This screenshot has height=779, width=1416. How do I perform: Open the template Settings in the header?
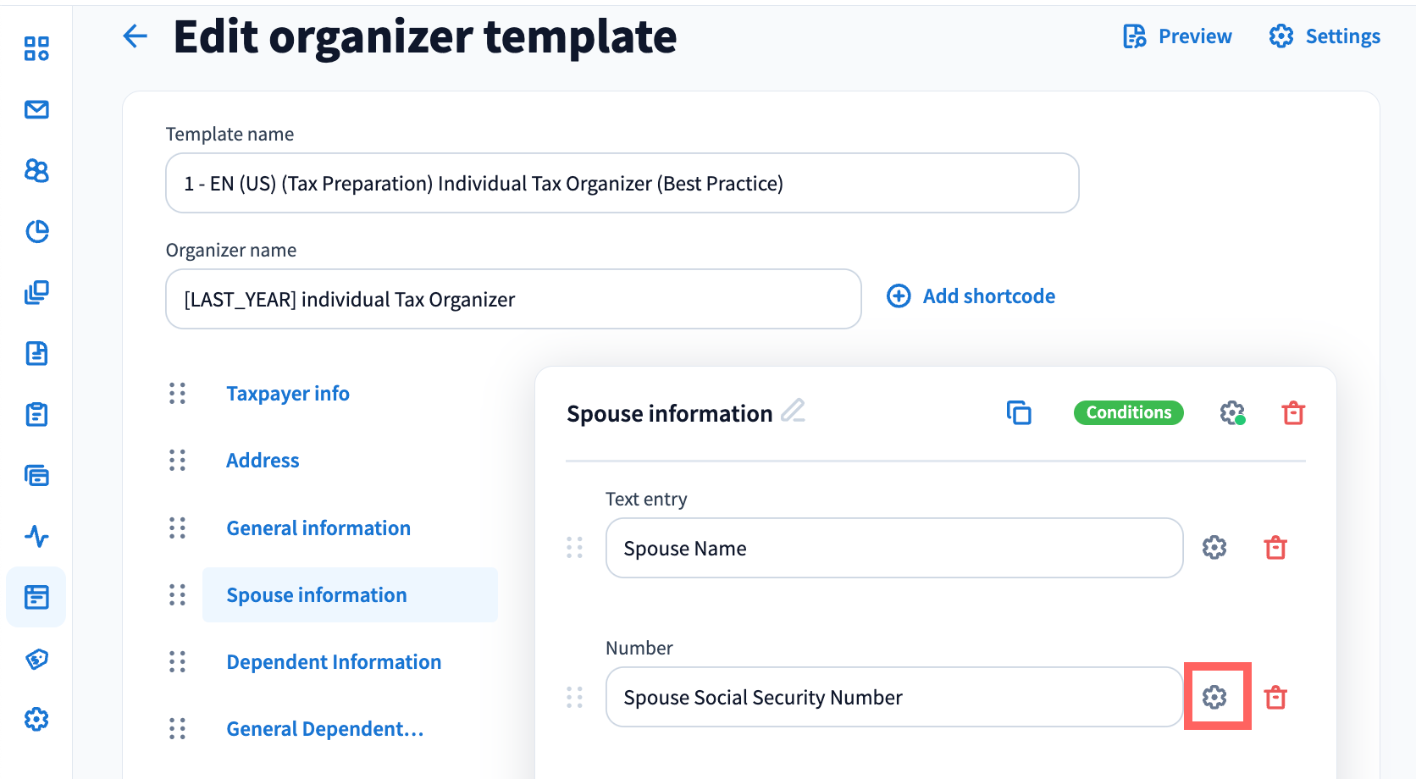click(x=1325, y=36)
